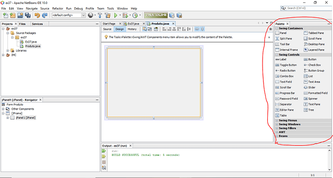Open the History view button
This screenshot has width=333, height=178.
(132, 29)
